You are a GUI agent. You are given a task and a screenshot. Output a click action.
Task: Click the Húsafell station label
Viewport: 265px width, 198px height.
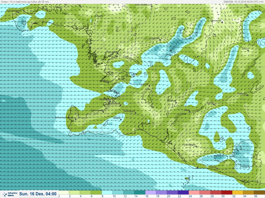pyautogui.click(x=155, y=38)
